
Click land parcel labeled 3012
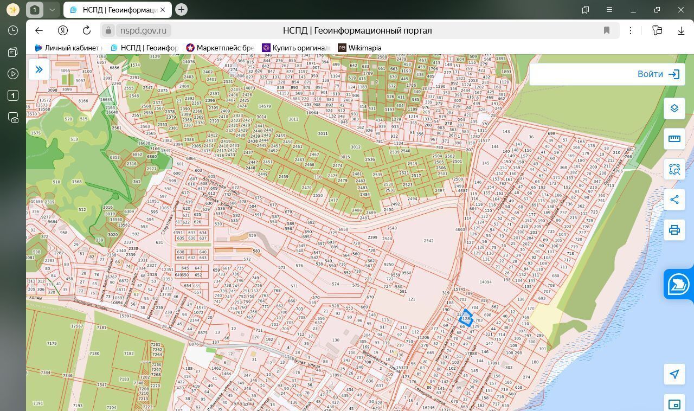[x=356, y=147]
